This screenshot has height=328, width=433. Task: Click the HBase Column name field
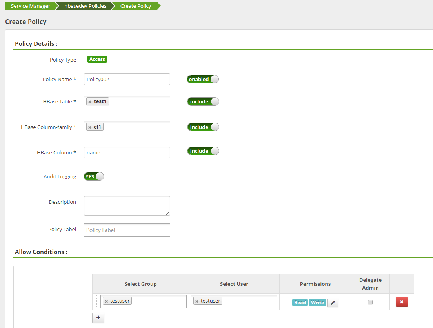(127, 152)
